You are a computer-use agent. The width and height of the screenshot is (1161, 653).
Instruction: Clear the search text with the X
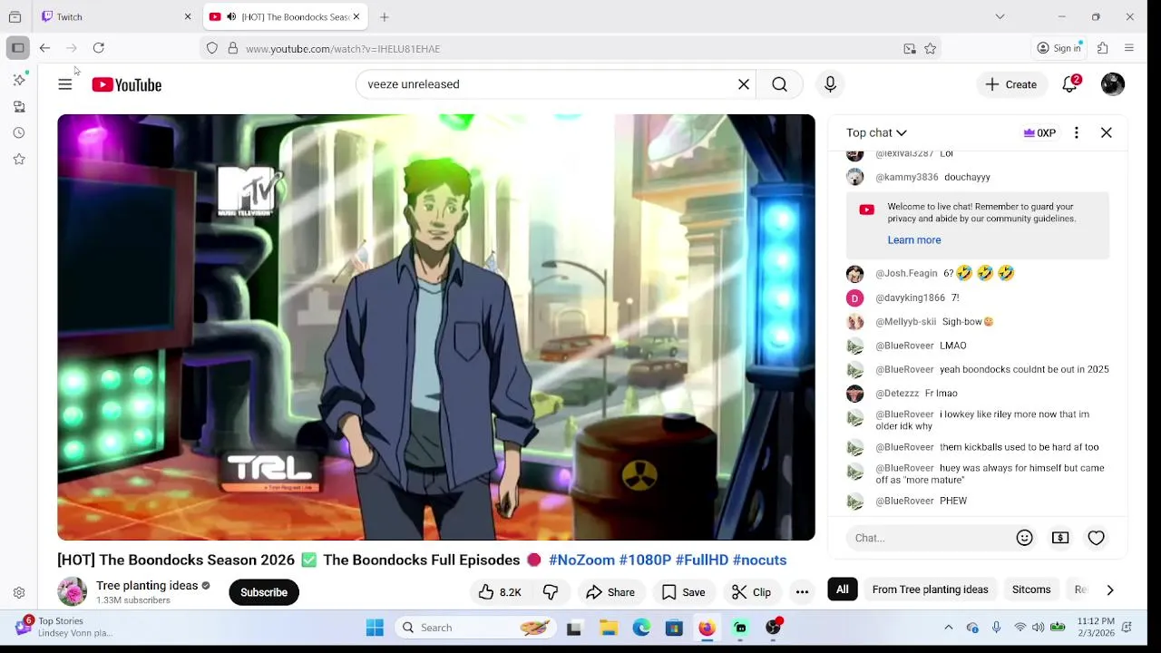click(744, 84)
